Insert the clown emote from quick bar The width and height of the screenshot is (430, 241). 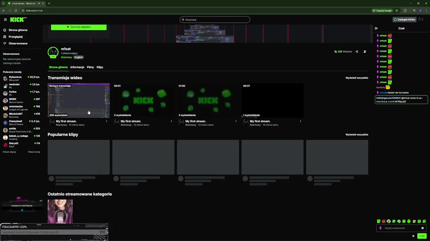coord(389,221)
